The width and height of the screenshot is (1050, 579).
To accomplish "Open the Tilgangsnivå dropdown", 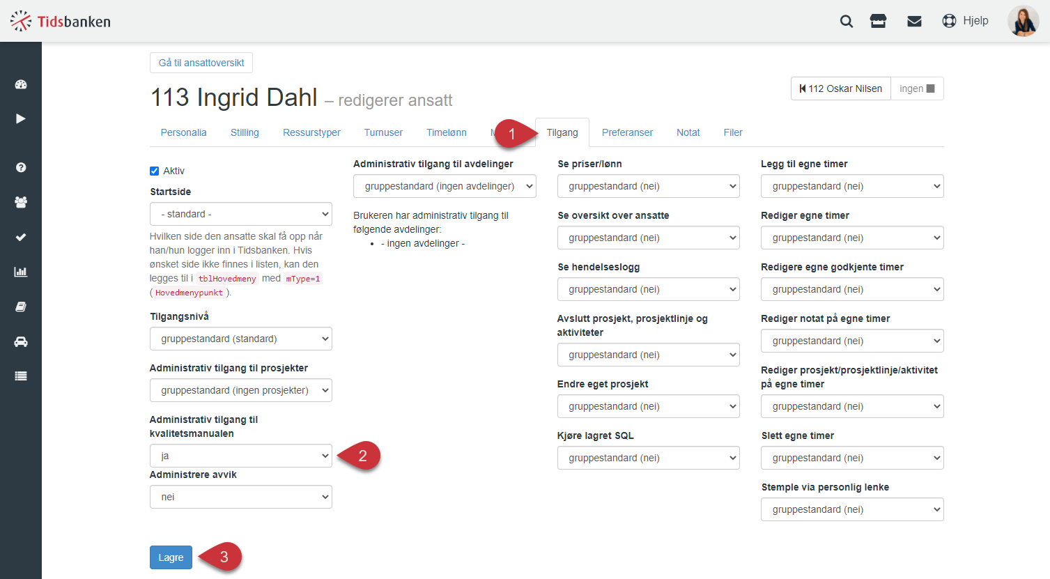I will pyautogui.click(x=241, y=339).
